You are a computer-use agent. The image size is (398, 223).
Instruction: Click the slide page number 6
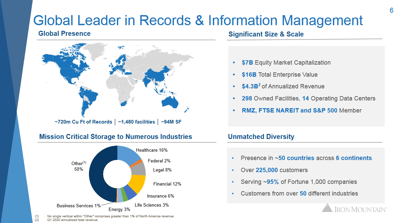pyautogui.click(x=391, y=10)
